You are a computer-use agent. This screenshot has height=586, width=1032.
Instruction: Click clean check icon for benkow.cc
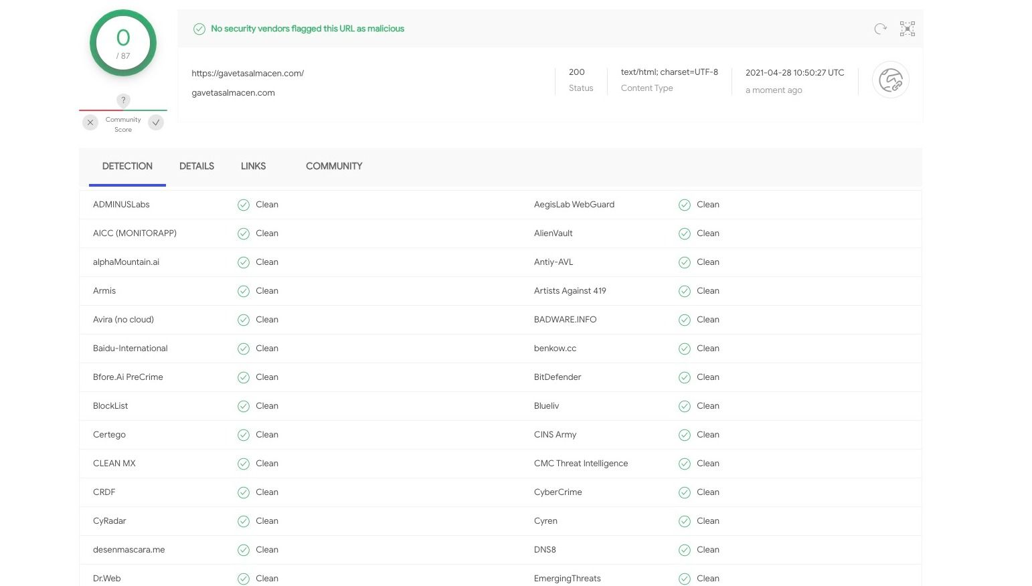pyautogui.click(x=685, y=349)
